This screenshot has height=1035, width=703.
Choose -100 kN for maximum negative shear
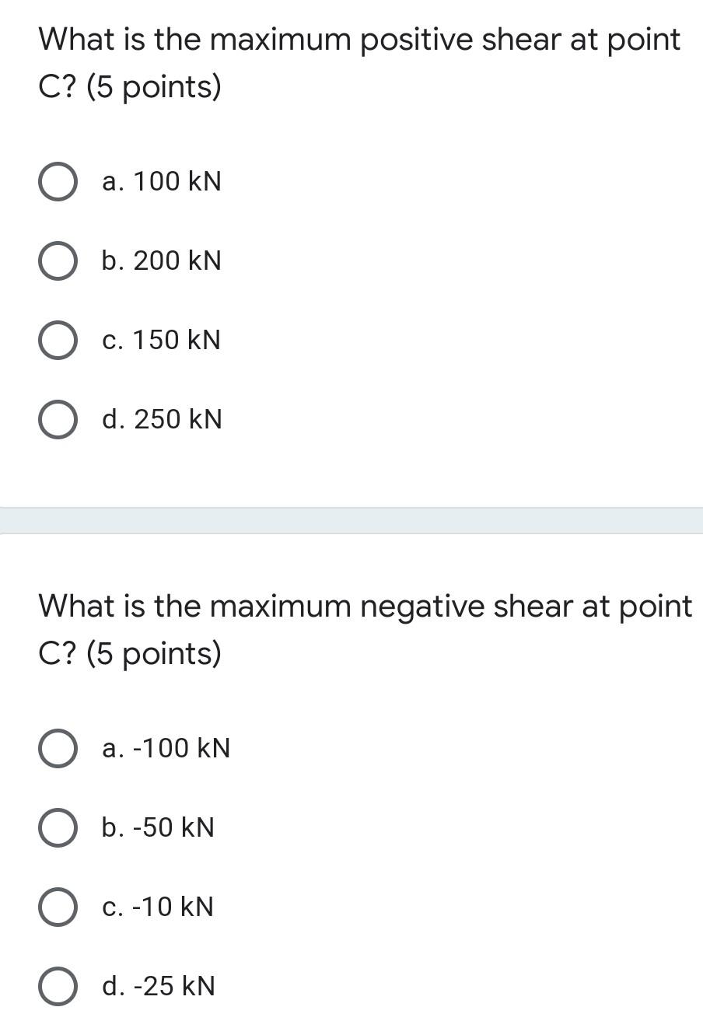pos(58,749)
